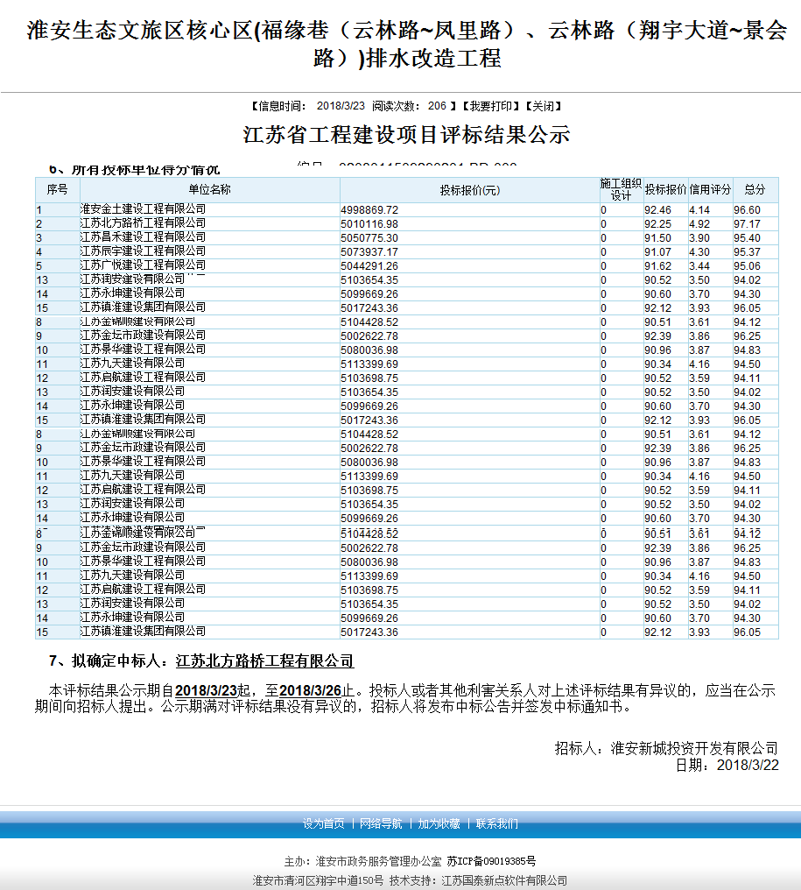Click the 总分 column header
The height and width of the screenshot is (890, 801).
point(755,189)
